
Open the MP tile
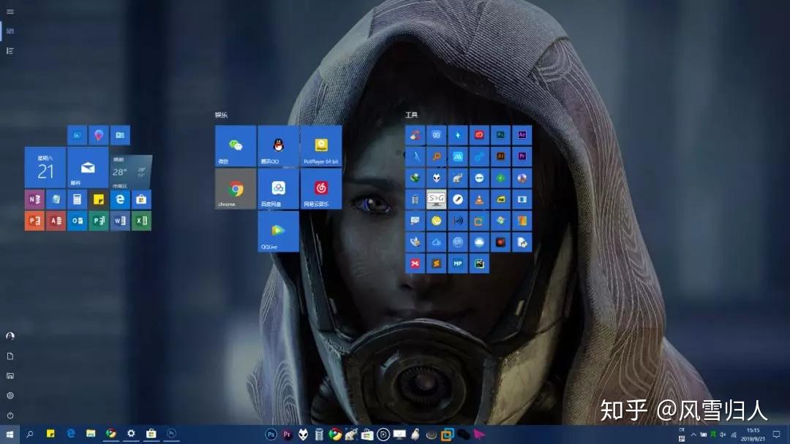[x=457, y=264]
